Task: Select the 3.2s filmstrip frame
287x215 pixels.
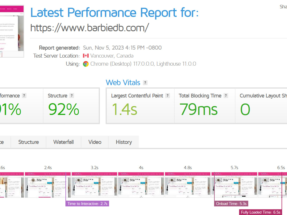Action: 94,185
